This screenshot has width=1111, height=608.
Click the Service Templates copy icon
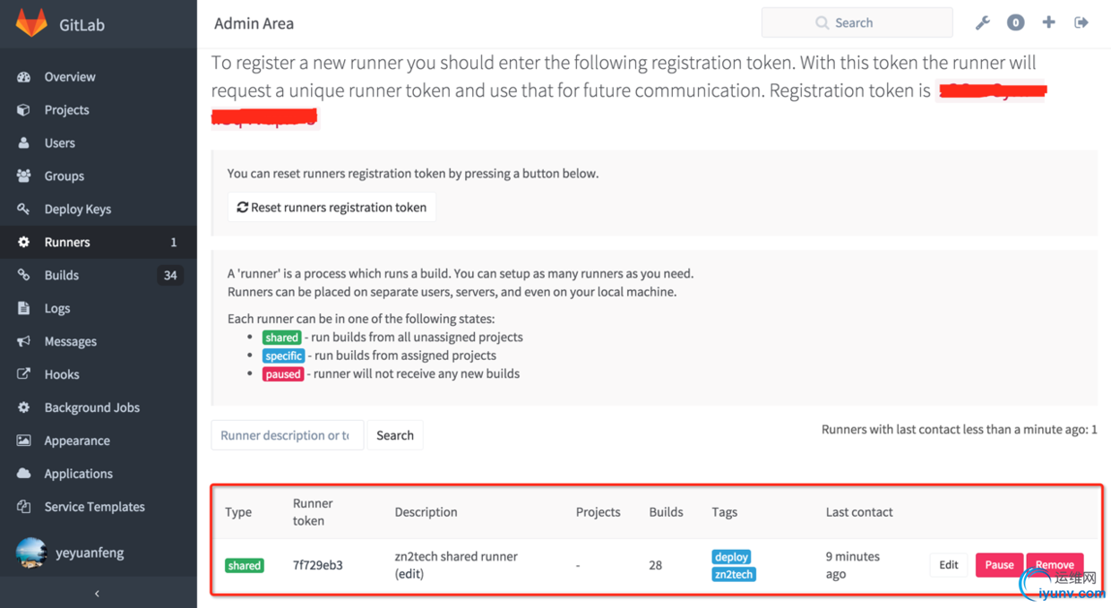[24, 507]
